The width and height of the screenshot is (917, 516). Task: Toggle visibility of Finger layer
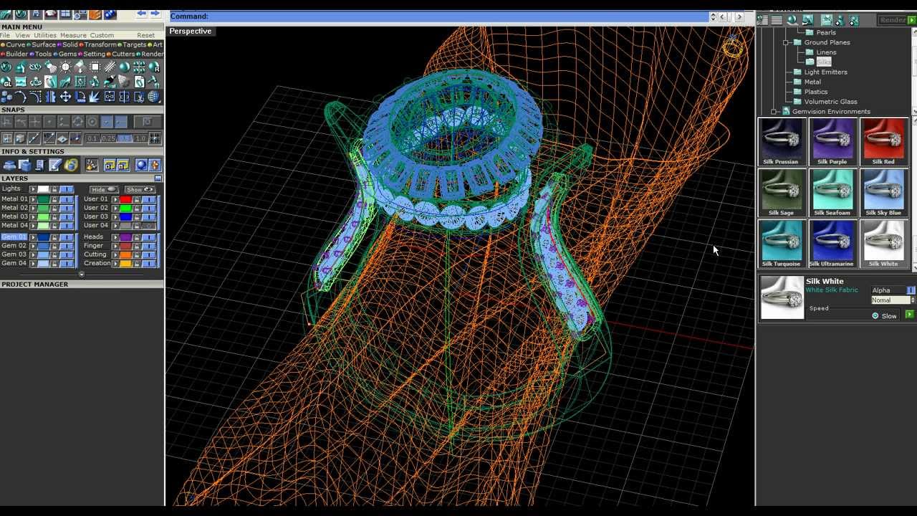pos(149,246)
